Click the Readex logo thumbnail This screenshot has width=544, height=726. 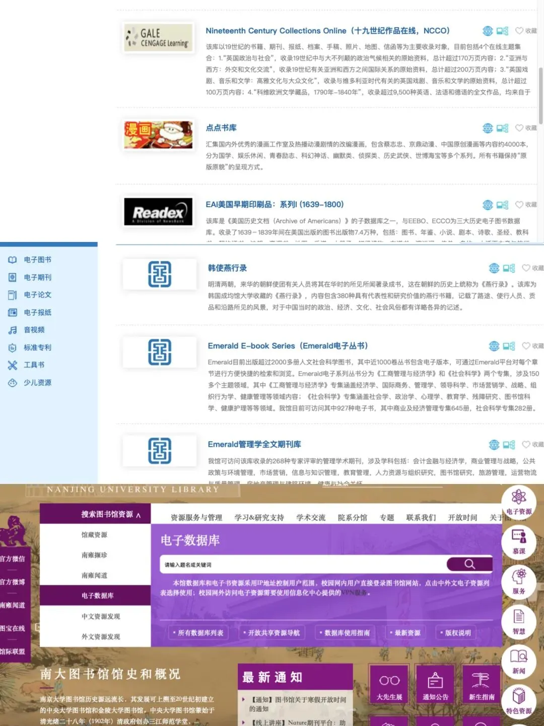click(159, 212)
